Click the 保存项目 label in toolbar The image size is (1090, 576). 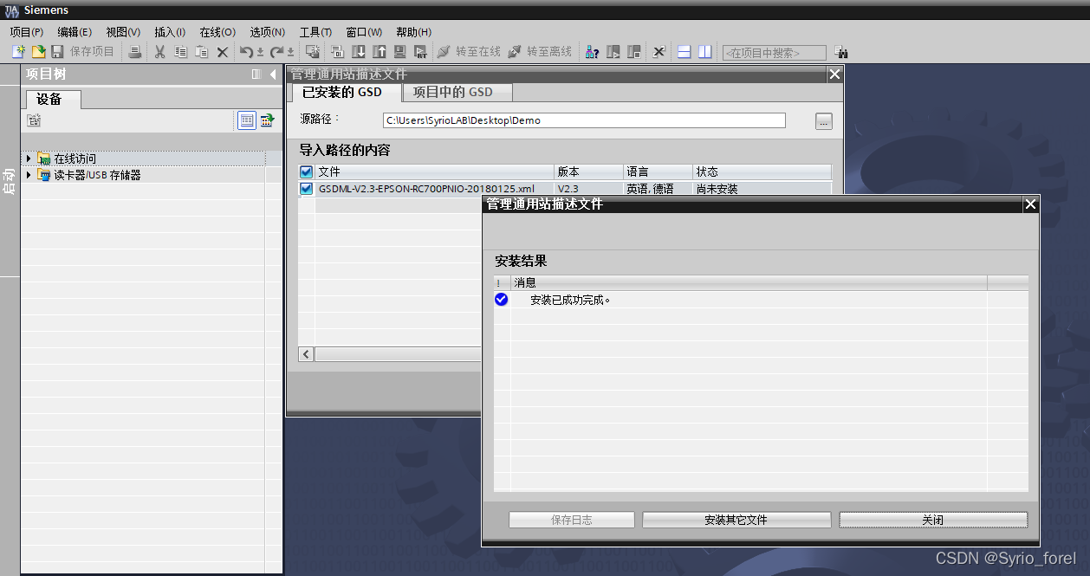click(x=92, y=52)
